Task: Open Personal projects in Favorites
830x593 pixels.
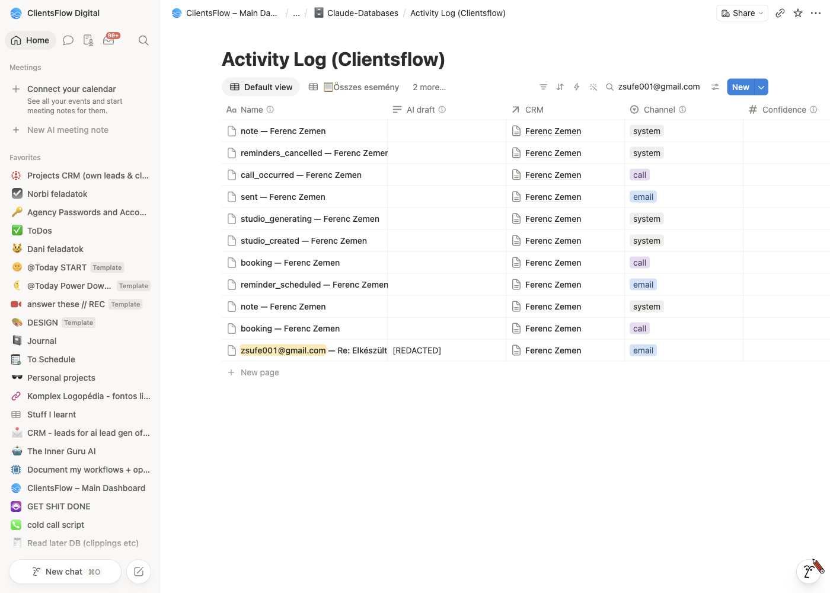Action: [x=81, y=378]
